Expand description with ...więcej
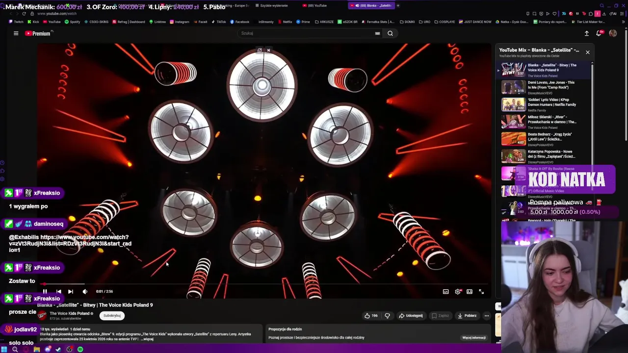Viewport: 628px width, 353px height. coord(147,339)
